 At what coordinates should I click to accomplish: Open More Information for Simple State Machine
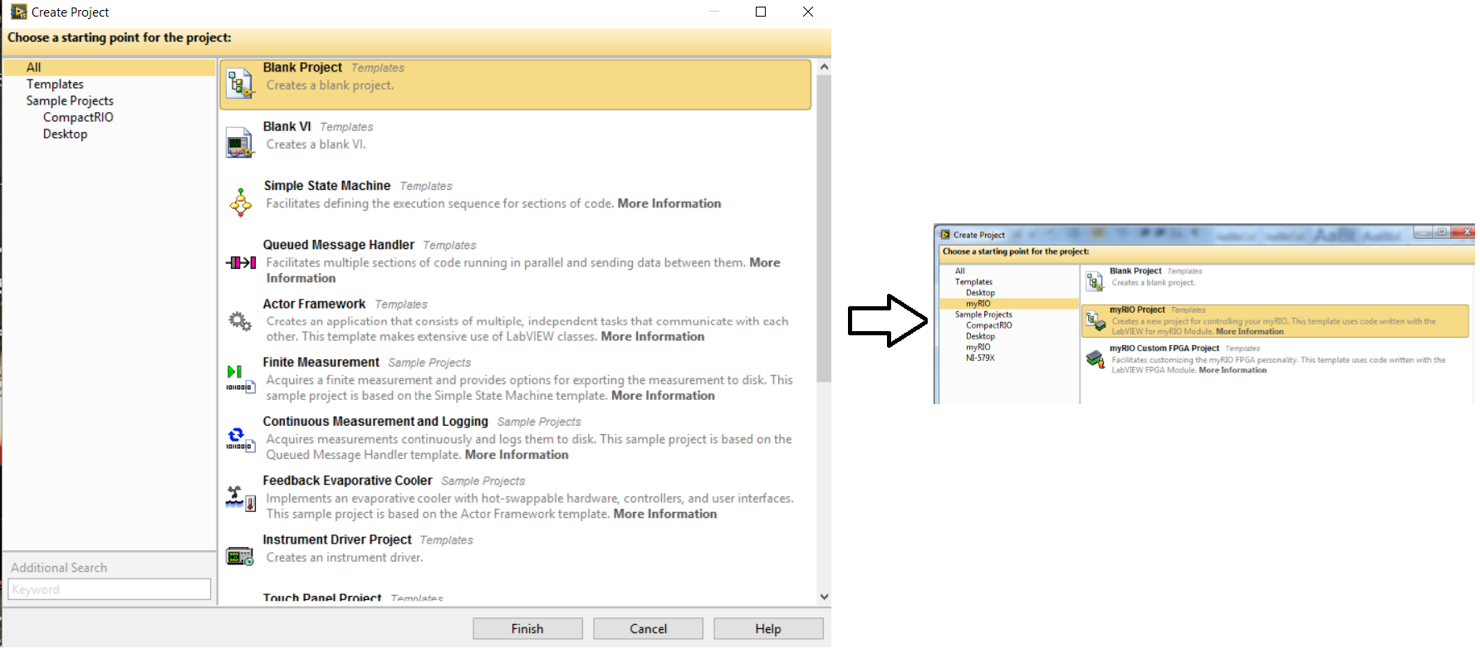click(669, 203)
